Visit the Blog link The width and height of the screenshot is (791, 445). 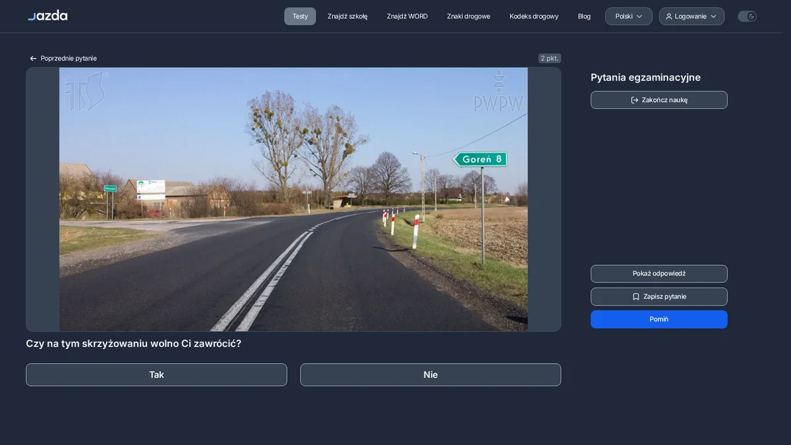click(584, 16)
